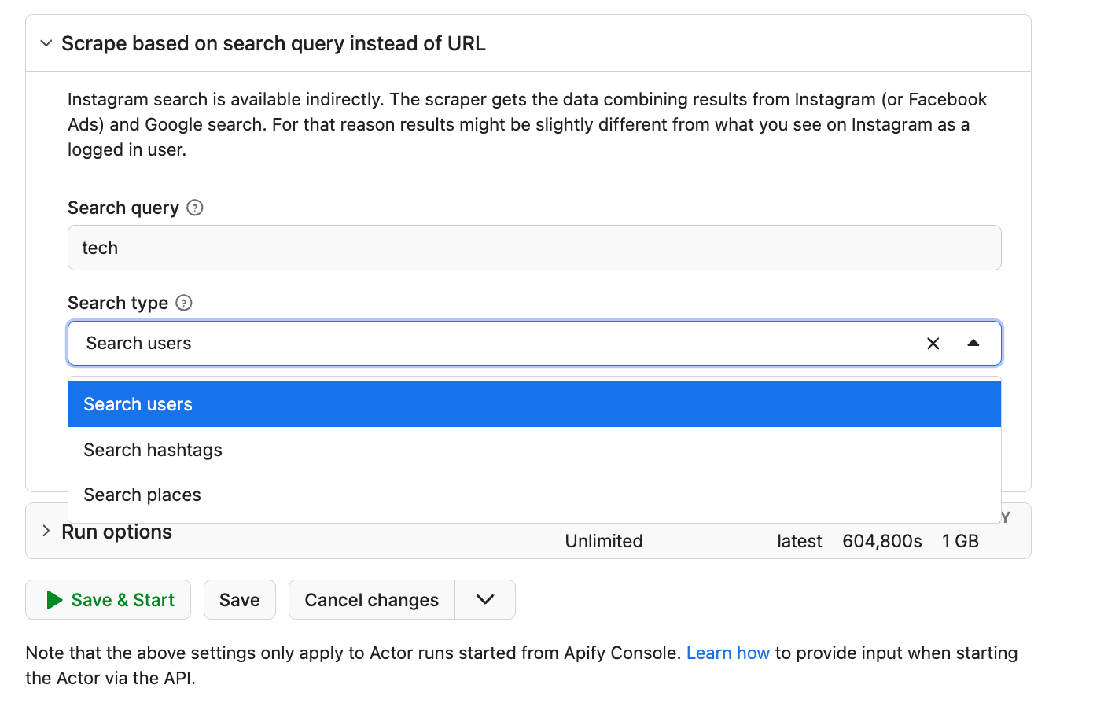Open the Search type help tooltip
Image resolution: width=1093 pixels, height=725 pixels.
coord(183,303)
